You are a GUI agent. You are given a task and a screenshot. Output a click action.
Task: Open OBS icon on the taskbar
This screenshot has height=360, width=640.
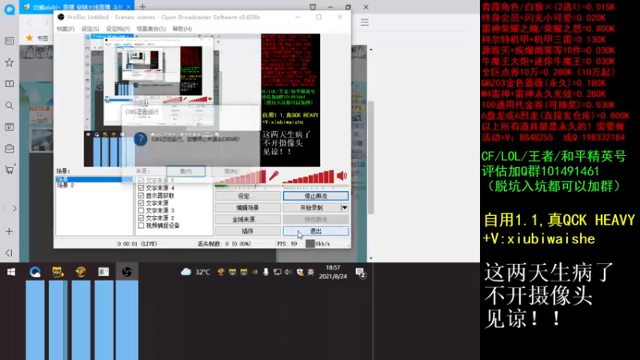click(x=126, y=272)
